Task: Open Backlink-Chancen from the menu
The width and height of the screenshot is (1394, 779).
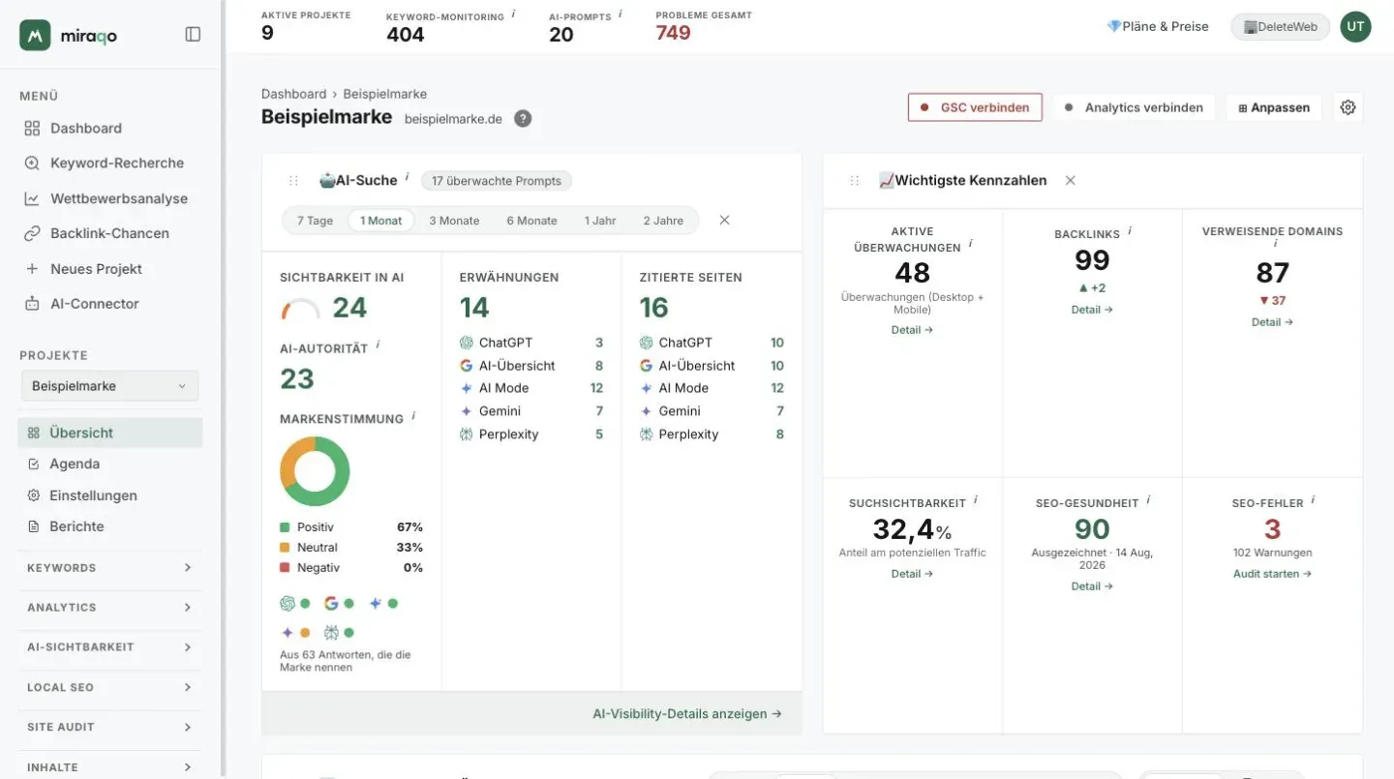Action: (109, 233)
